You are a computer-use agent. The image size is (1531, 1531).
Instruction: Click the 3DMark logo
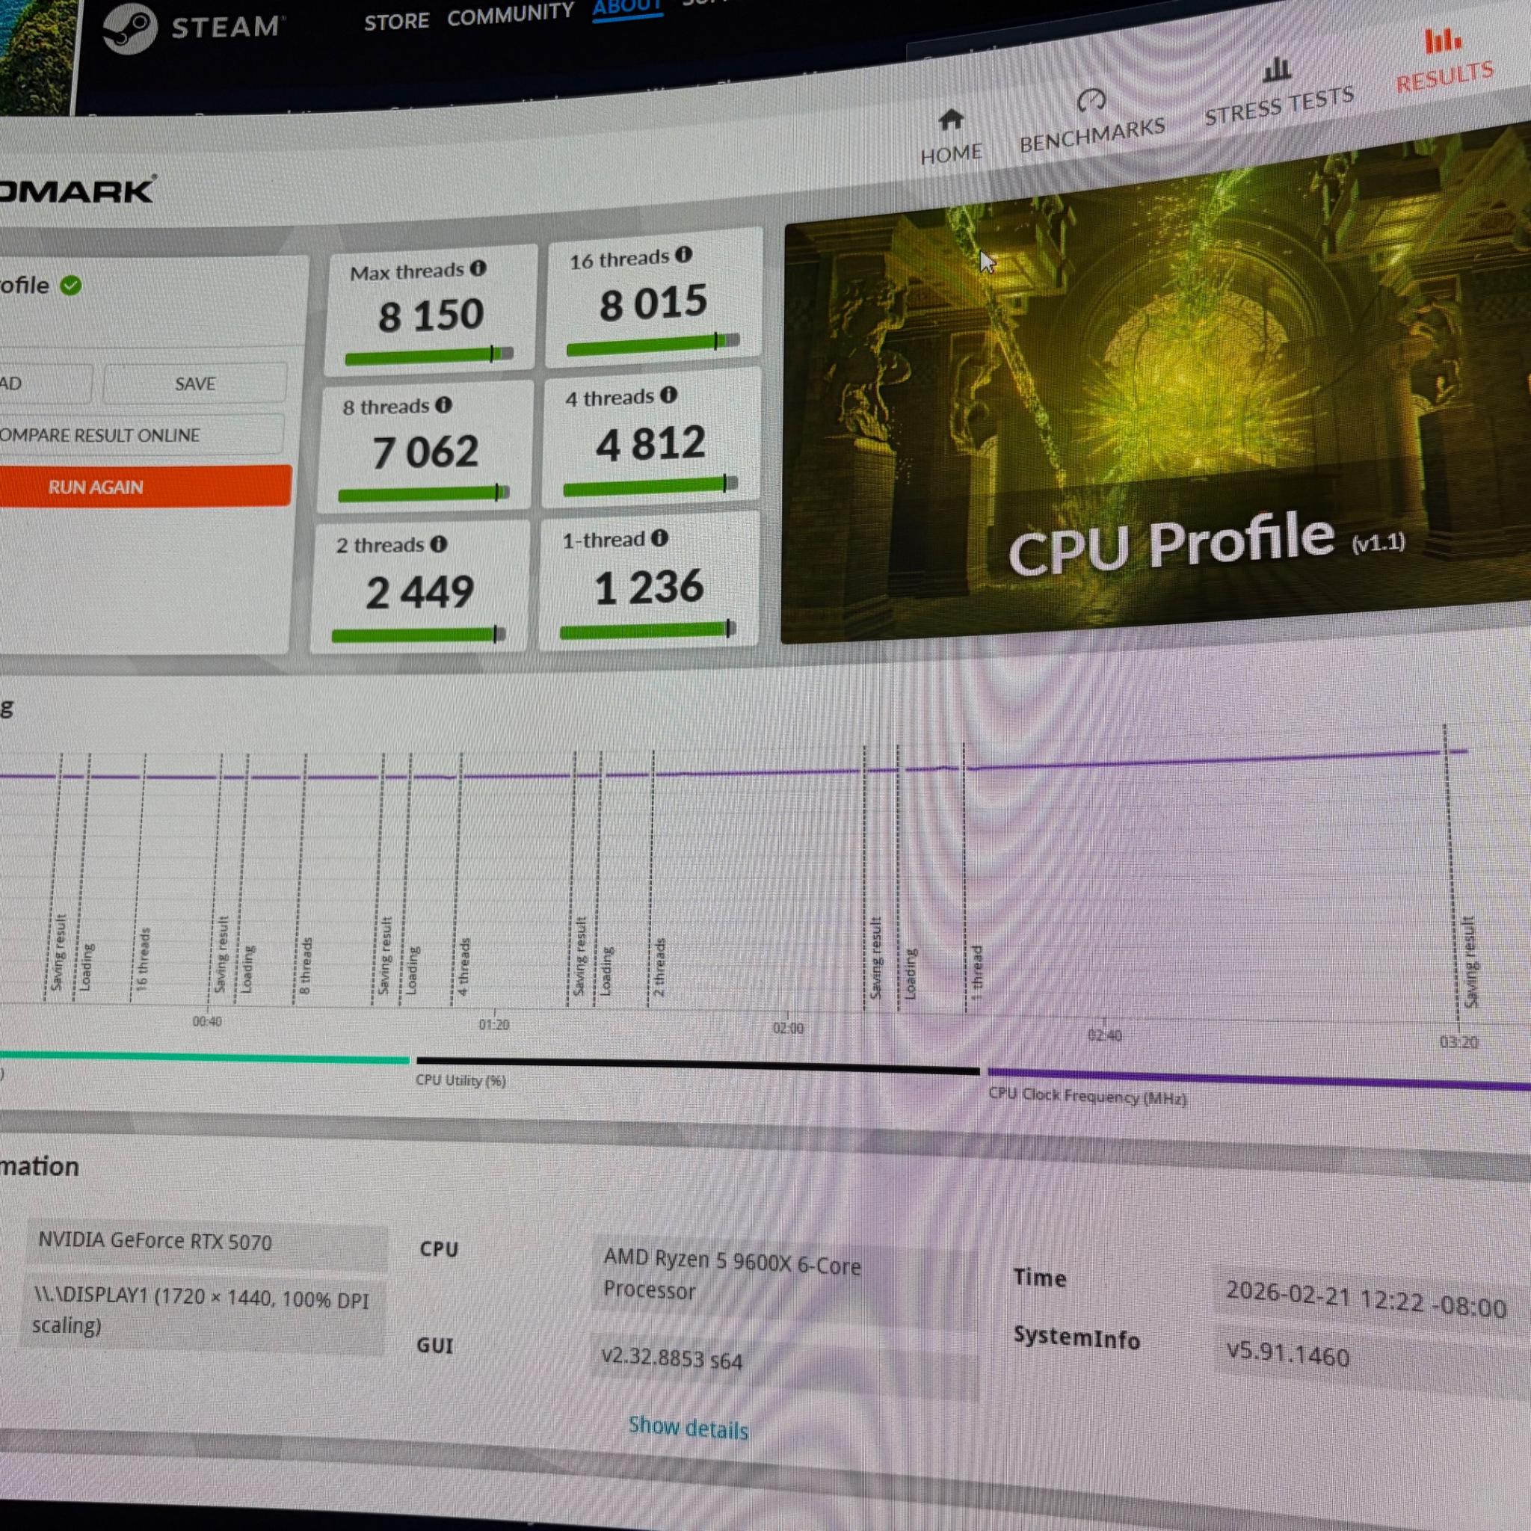(77, 190)
